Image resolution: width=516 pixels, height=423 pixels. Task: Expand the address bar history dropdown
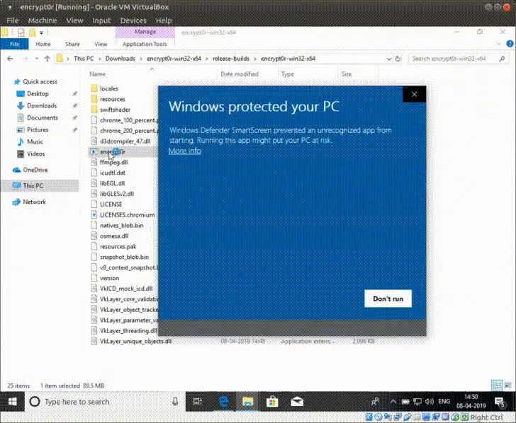[389, 59]
